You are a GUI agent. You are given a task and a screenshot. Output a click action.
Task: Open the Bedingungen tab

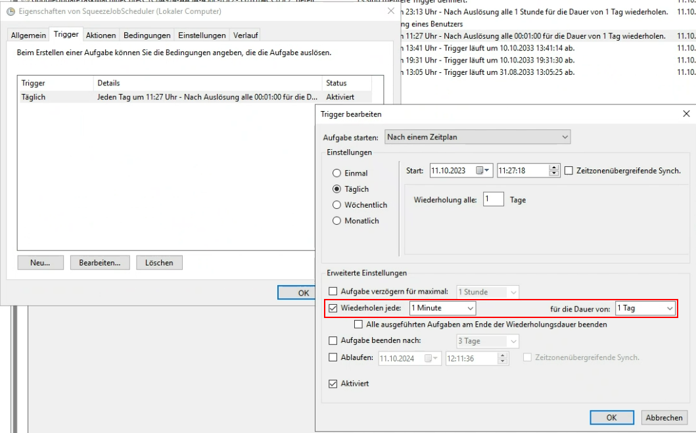click(x=147, y=35)
